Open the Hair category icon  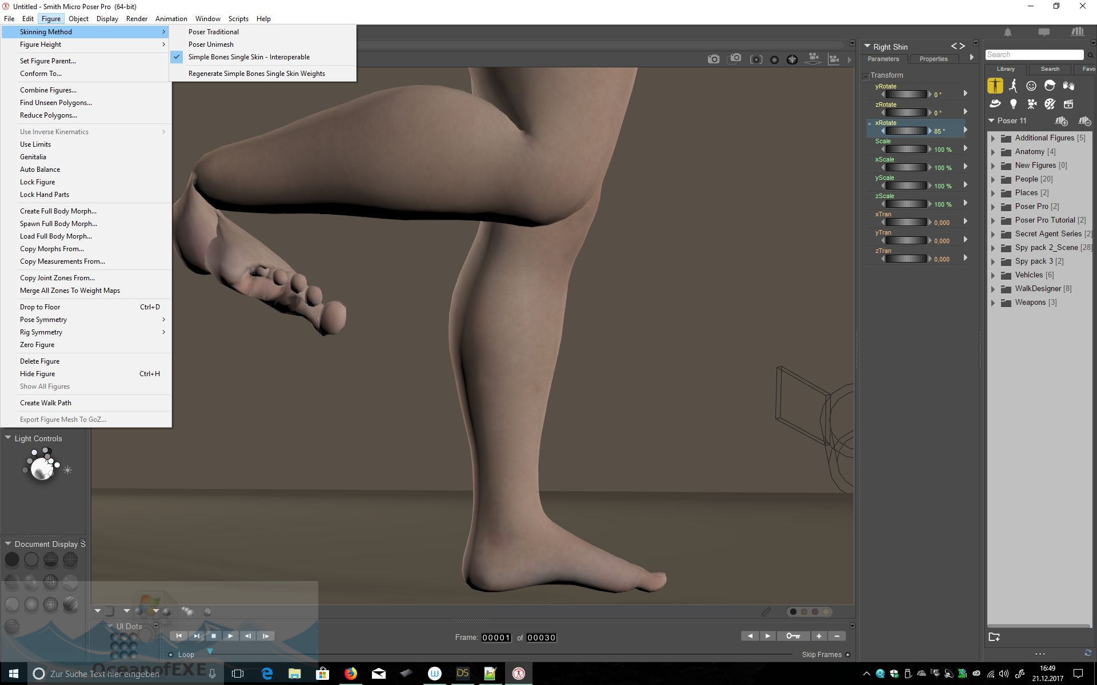pyautogui.click(x=1050, y=86)
